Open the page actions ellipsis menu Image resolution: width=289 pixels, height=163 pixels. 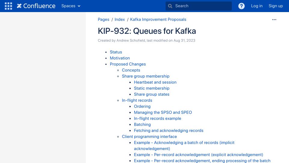tap(274, 20)
